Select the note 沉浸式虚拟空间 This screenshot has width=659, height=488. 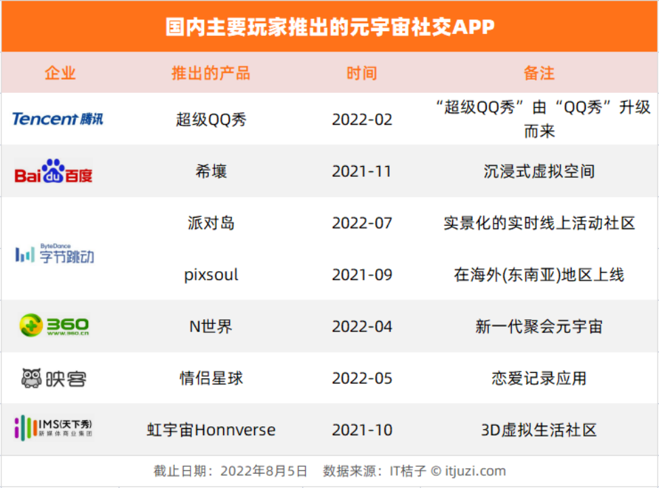(539, 171)
